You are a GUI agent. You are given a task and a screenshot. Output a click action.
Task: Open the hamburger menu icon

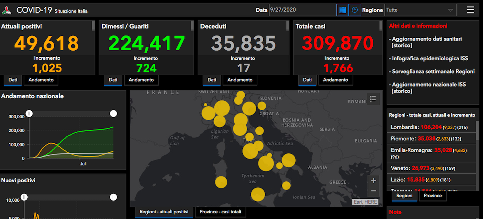pos(470,10)
